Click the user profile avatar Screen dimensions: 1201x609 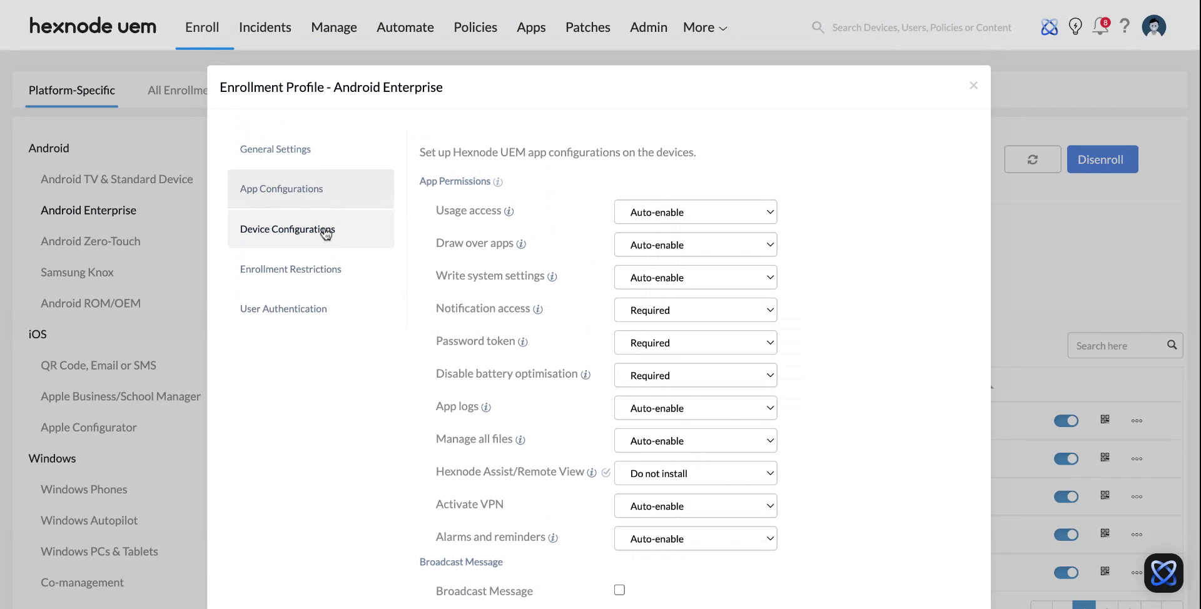[x=1153, y=27]
